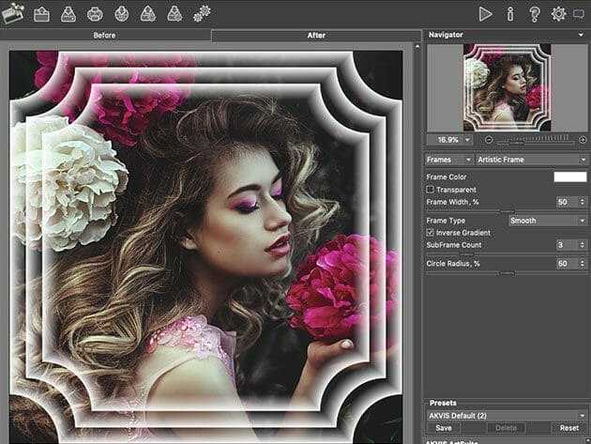The height and width of the screenshot is (444, 591).
Task: Click the Save image icon
Action: tap(68, 13)
